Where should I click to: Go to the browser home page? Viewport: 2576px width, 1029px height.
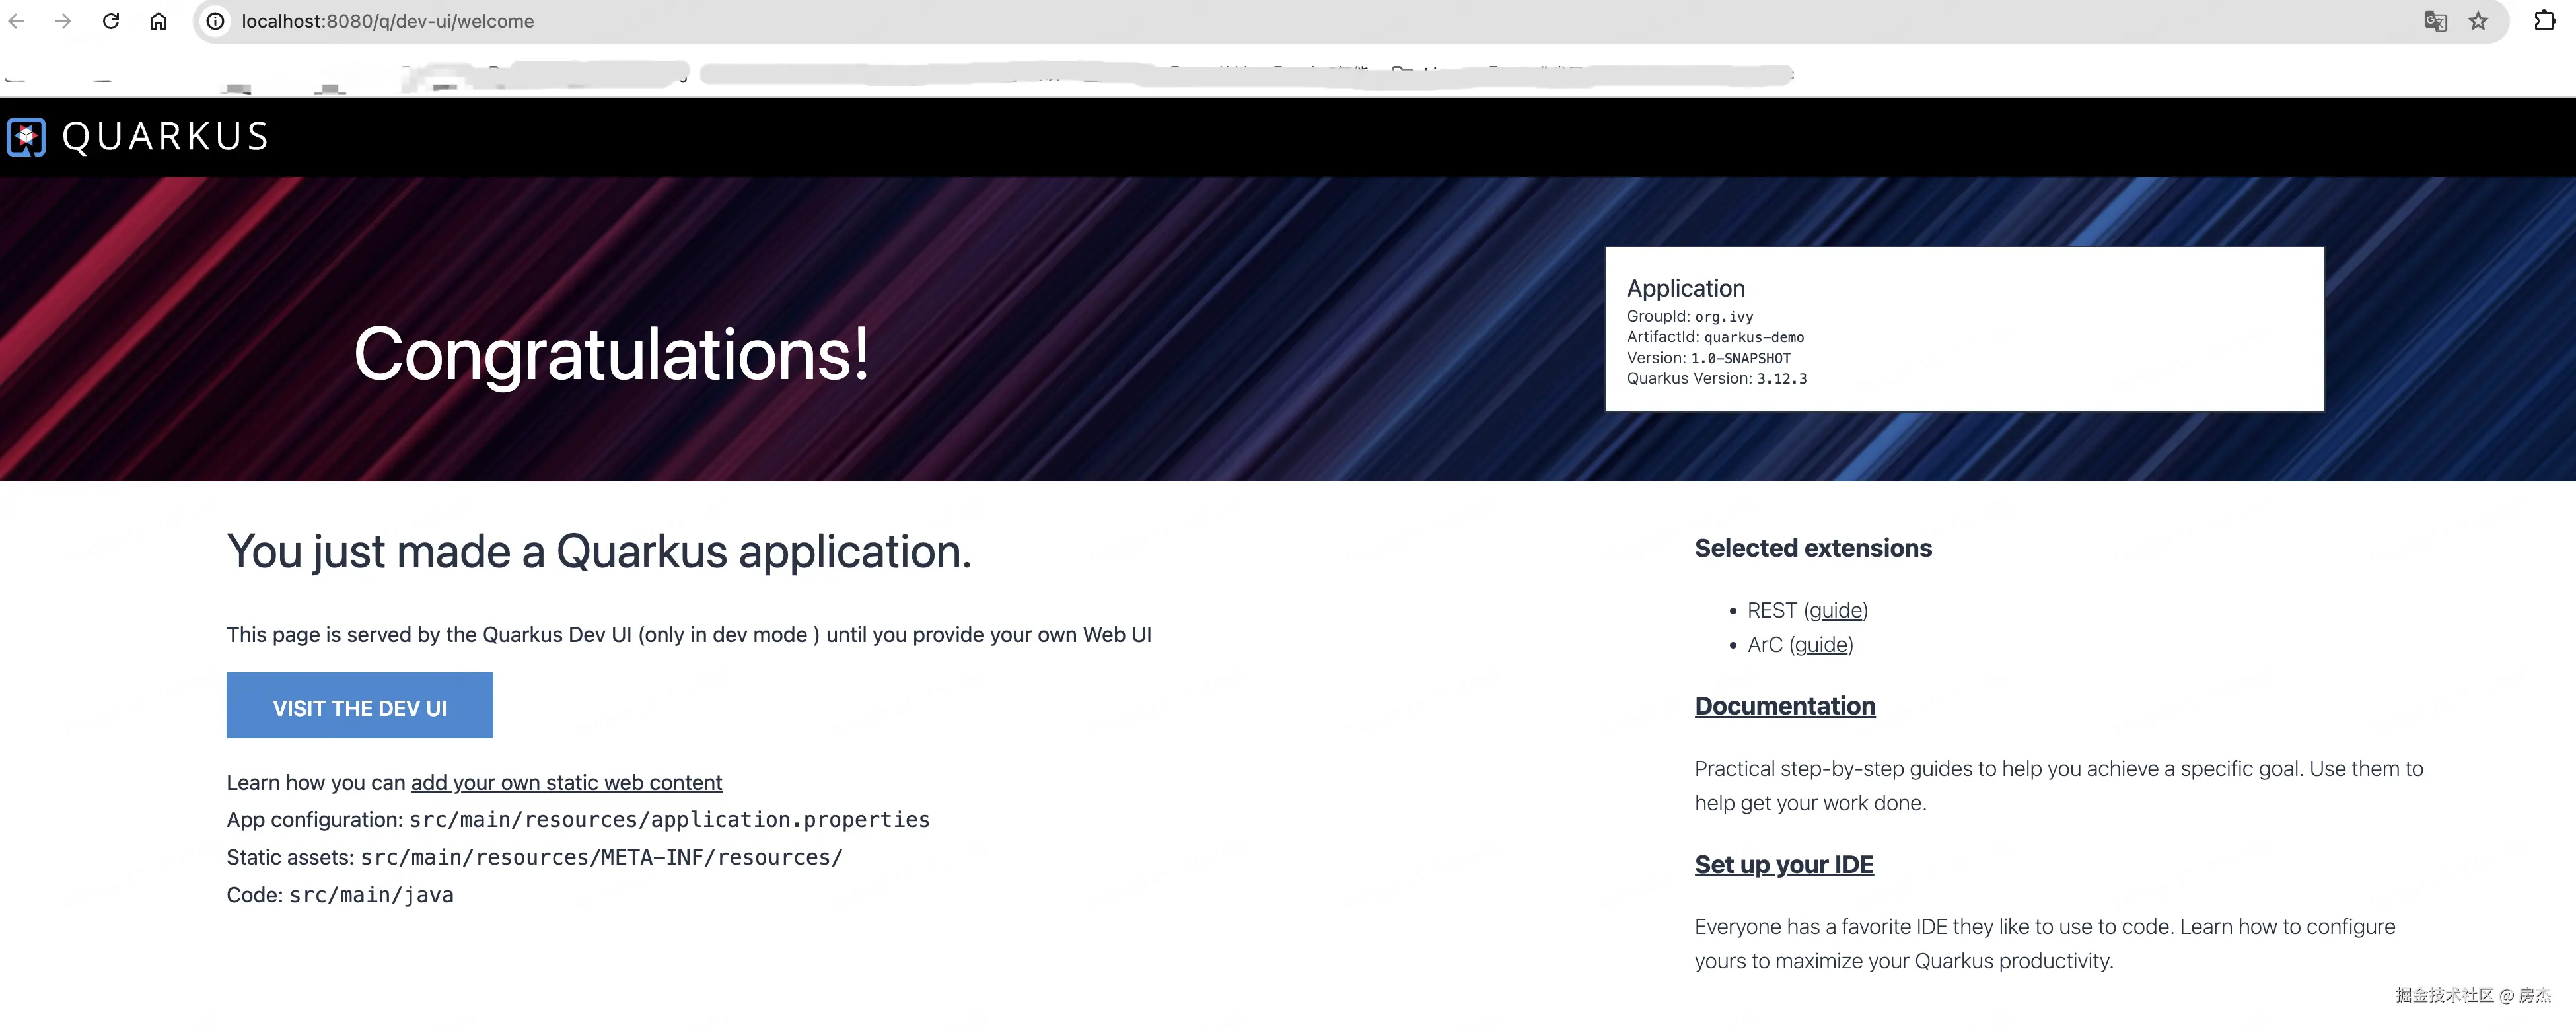158,21
